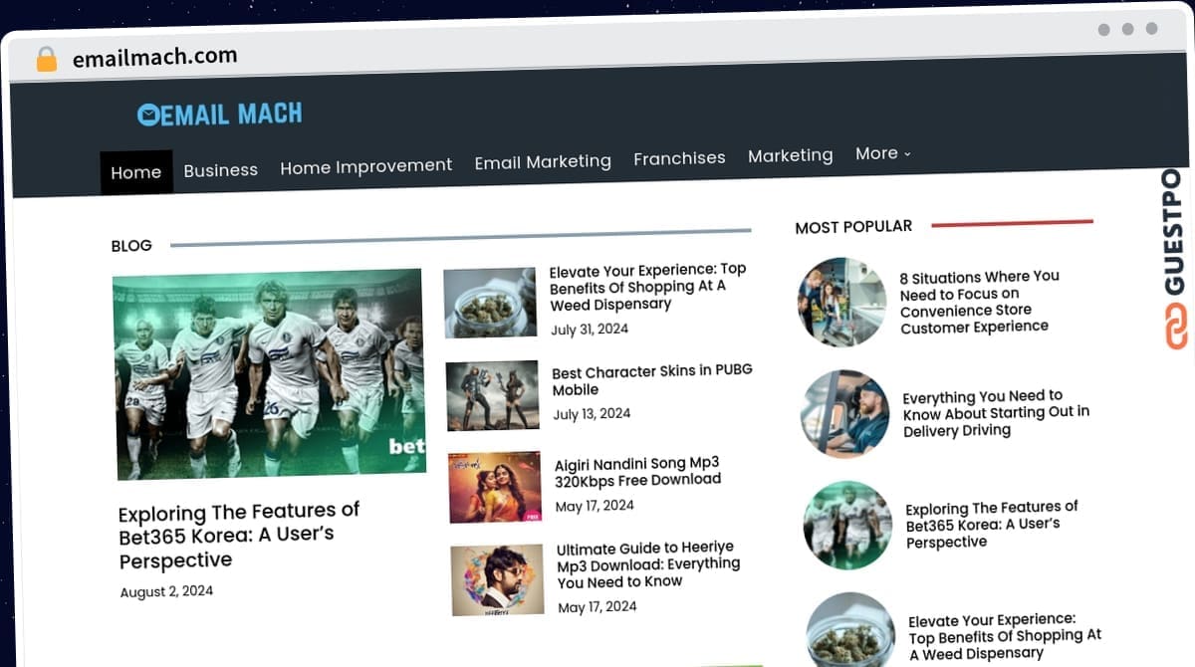This screenshot has height=667, width=1195.
Task: Open the featured article headline about Bet365 Korea
Action: (x=239, y=537)
